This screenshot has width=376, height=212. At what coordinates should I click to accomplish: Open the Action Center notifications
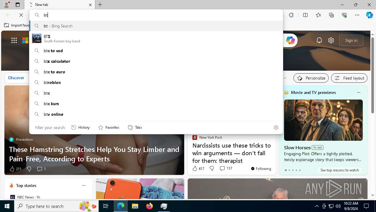[x=366, y=206]
